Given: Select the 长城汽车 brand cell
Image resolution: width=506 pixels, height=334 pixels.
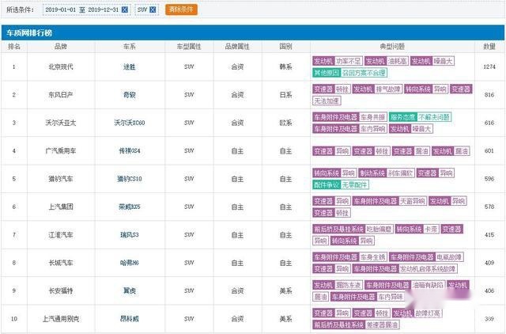Looking at the screenshot, I should (x=61, y=263).
